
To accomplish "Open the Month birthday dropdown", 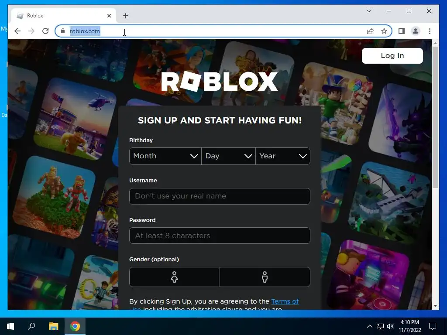I will (165, 156).
